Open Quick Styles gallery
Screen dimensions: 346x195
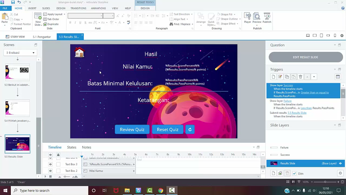coord(211,19)
